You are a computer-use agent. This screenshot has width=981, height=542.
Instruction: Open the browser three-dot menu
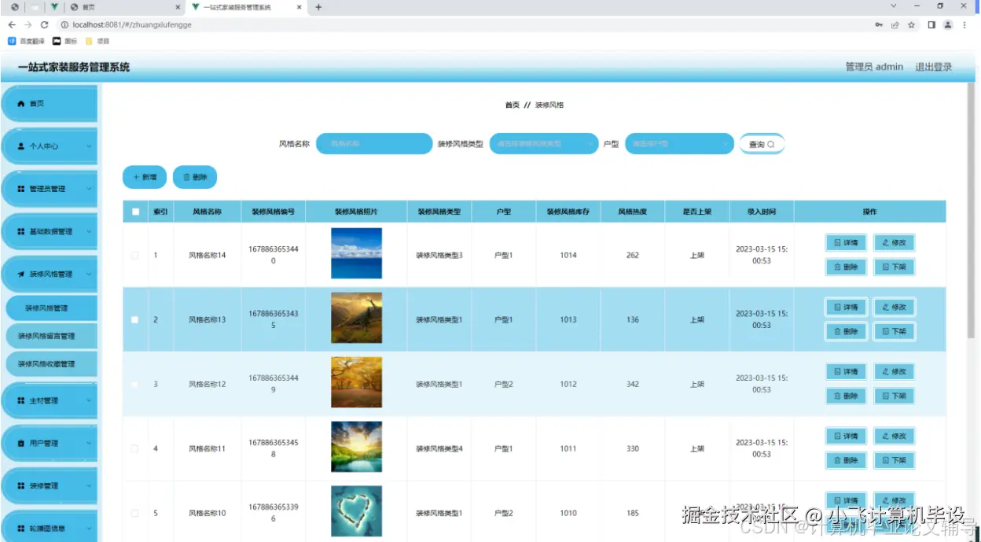(966, 24)
